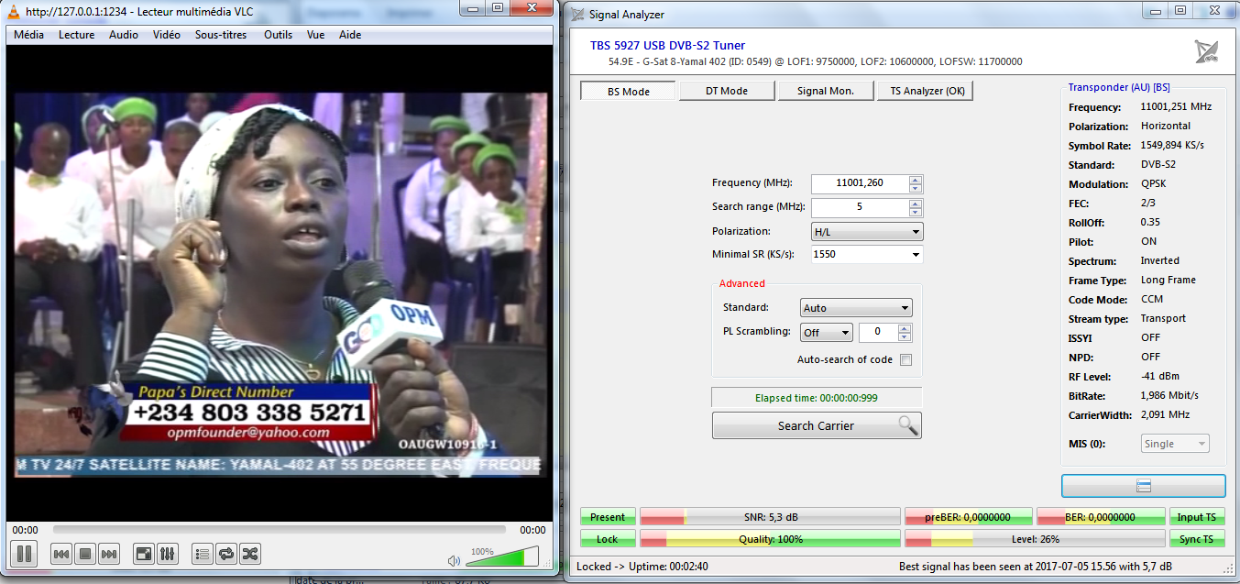This screenshot has width=1240, height=584.
Task: Switch to the Signal Mon. tab
Action: [x=825, y=91]
